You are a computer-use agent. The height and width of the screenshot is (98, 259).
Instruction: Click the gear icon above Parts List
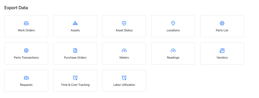point(222,23)
